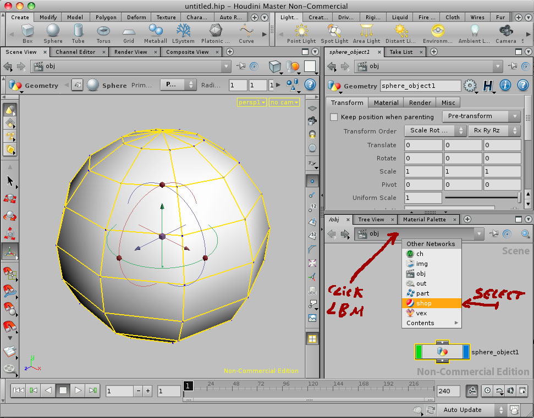Create an Area Light

pyautogui.click(x=366, y=34)
